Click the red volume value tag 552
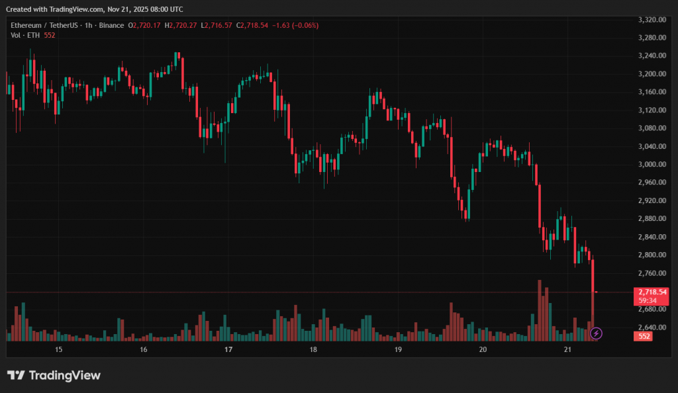The width and height of the screenshot is (678, 393). coord(642,336)
